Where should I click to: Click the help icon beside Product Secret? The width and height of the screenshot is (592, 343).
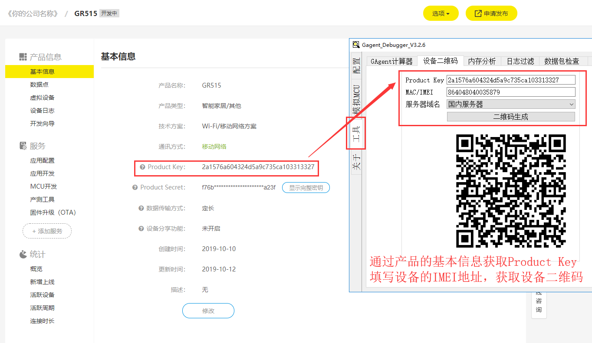click(x=135, y=187)
